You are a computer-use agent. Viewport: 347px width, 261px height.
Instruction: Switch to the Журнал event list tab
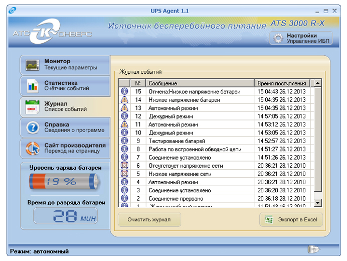coord(65,107)
